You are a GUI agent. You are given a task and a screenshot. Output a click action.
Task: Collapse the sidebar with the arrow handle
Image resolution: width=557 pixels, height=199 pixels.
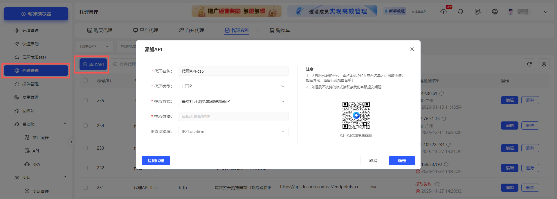tap(72, 142)
